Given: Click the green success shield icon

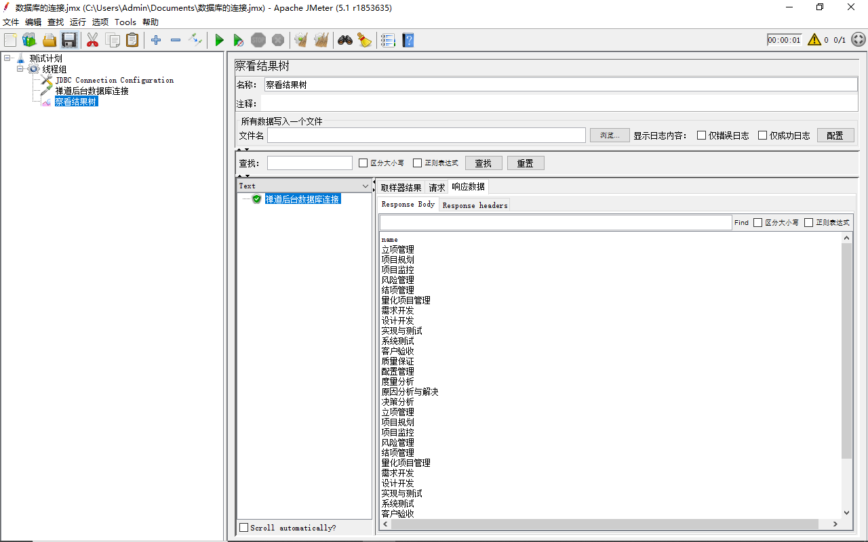Looking at the screenshot, I should (257, 199).
